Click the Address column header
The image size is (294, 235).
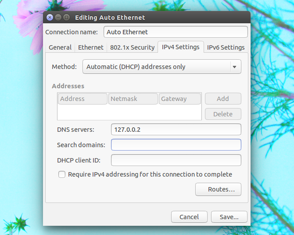82,99
